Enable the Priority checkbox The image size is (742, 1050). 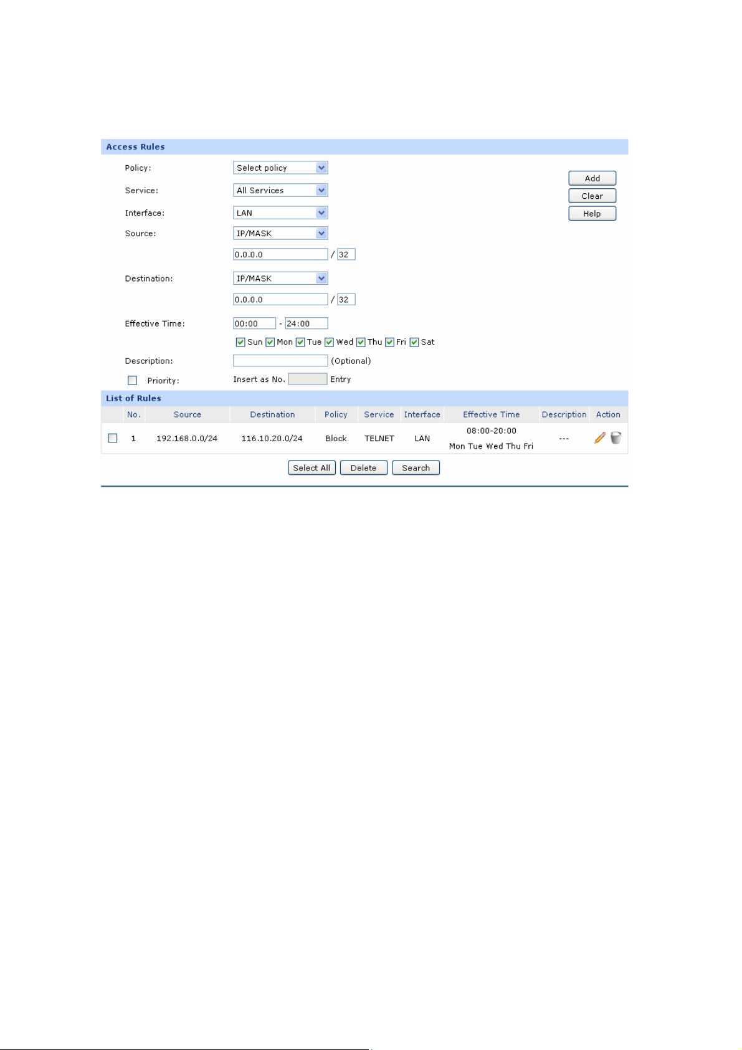tap(132, 380)
